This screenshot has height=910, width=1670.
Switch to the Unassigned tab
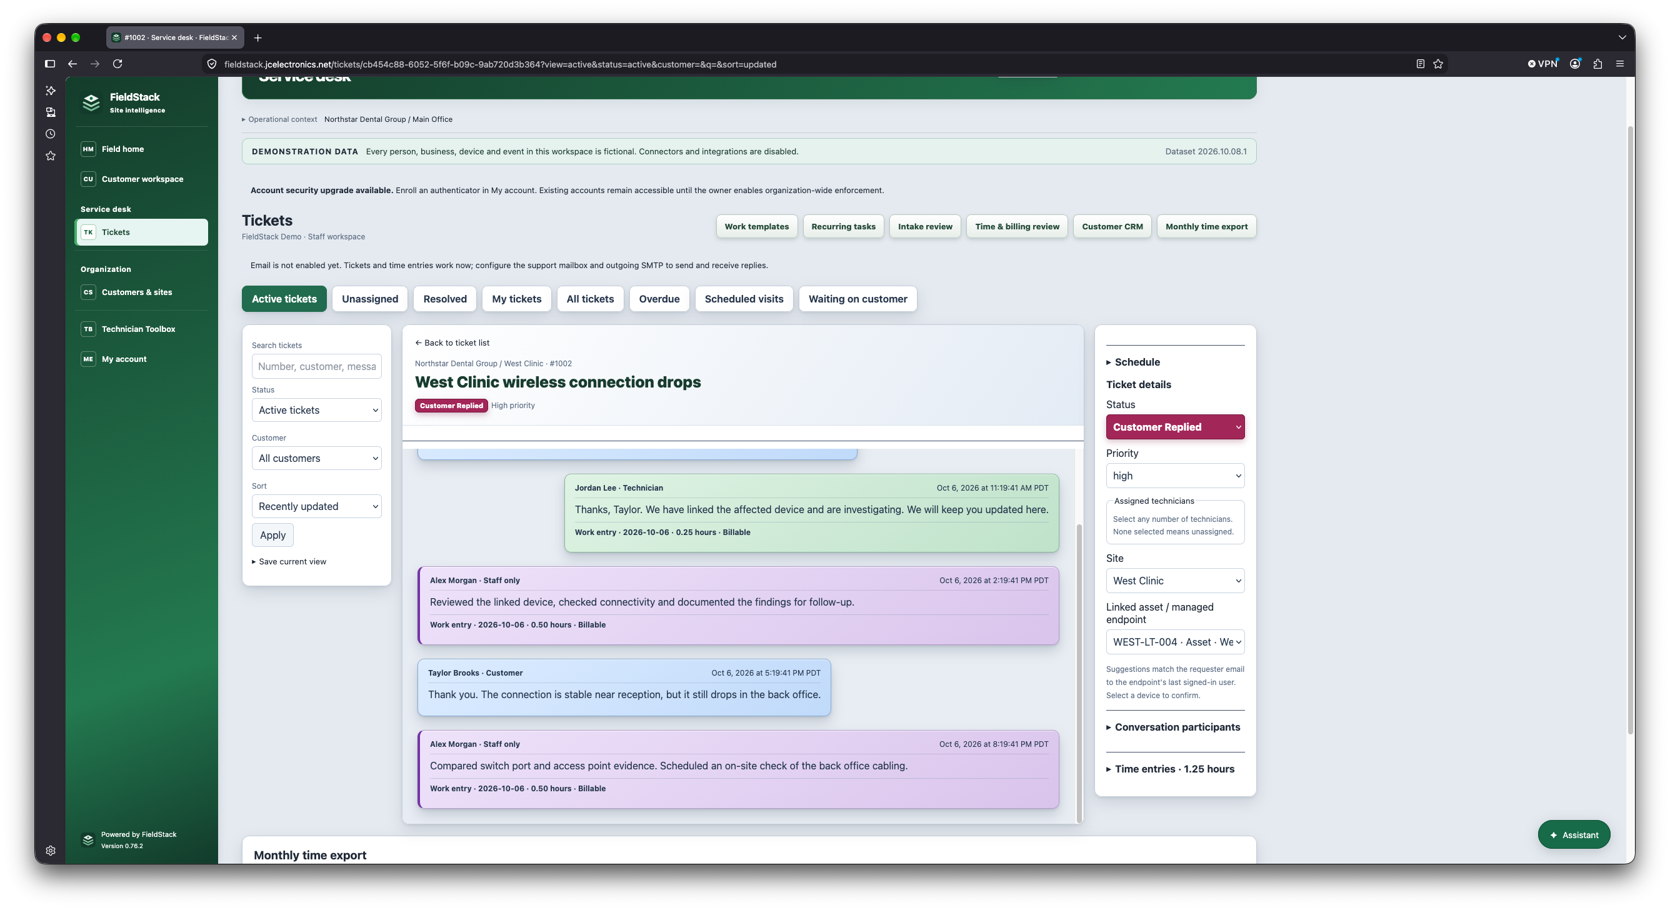click(x=369, y=299)
